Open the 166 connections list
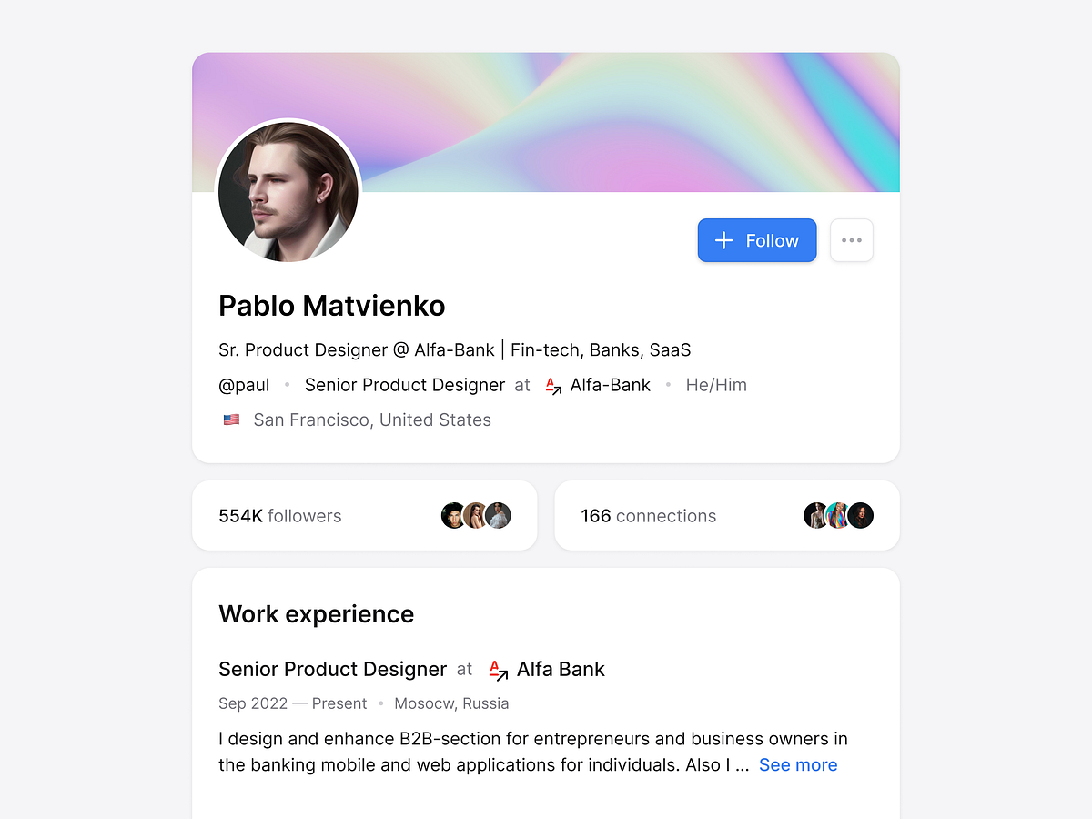Viewport: 1092px width, 819px height. (x=648, y=515)
